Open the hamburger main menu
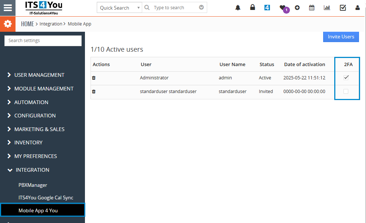The height and width of the screenshot is (223, 366). 8,8
